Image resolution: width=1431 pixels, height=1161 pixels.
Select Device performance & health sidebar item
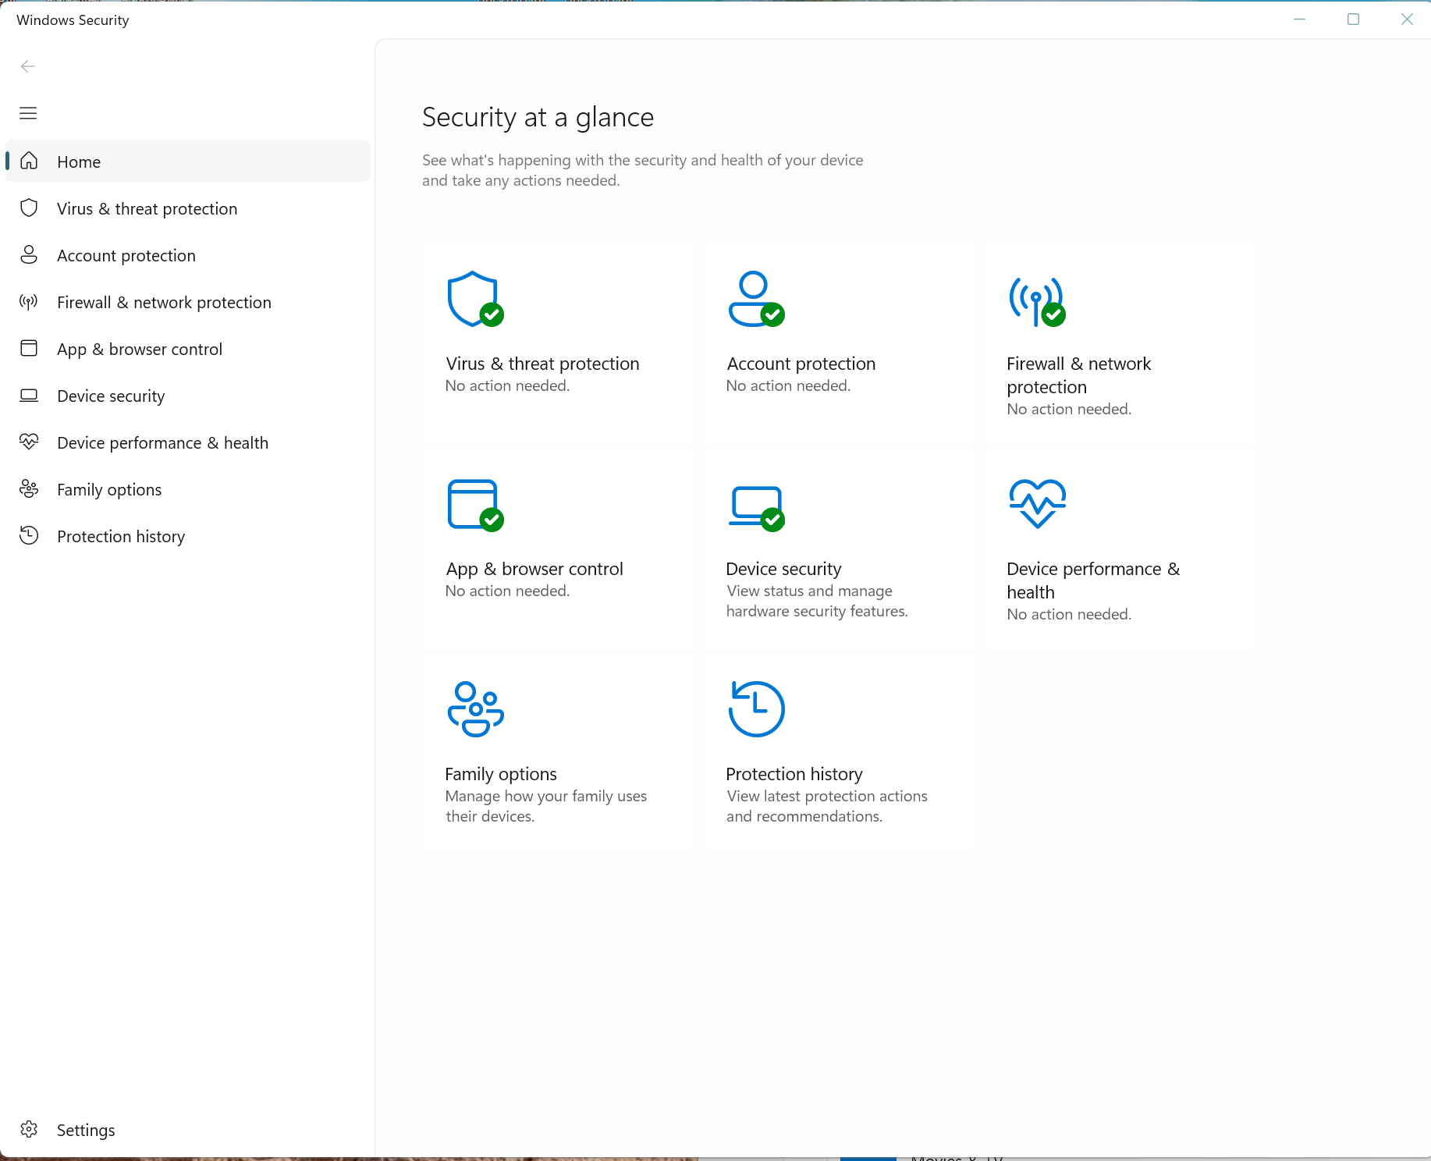(x=187, y=442)
